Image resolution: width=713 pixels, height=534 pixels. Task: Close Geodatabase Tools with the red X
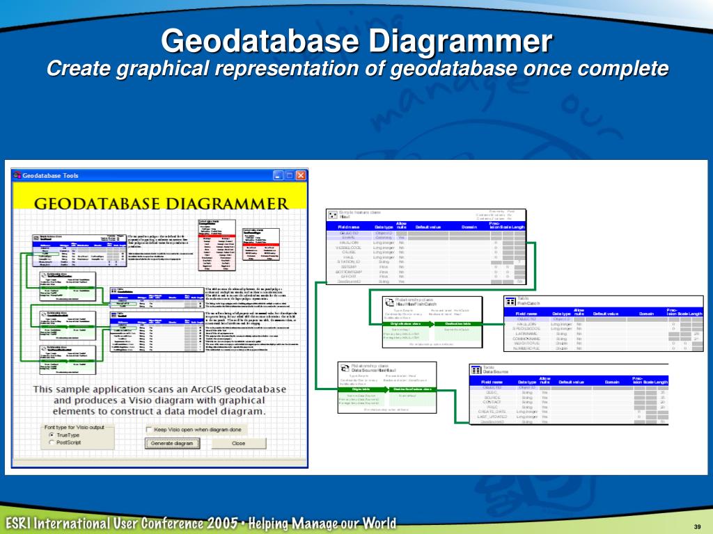[x=301, y=175]
